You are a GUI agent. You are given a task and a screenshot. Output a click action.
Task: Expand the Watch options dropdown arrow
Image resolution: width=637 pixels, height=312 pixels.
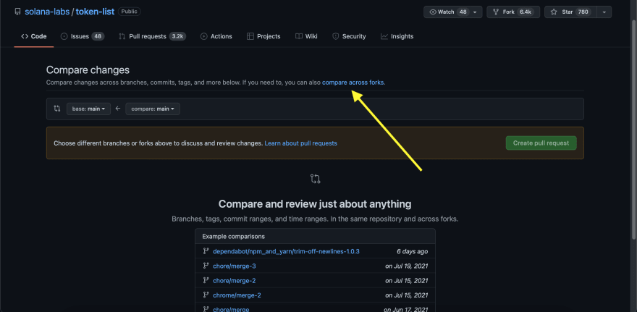coord(475,12)
